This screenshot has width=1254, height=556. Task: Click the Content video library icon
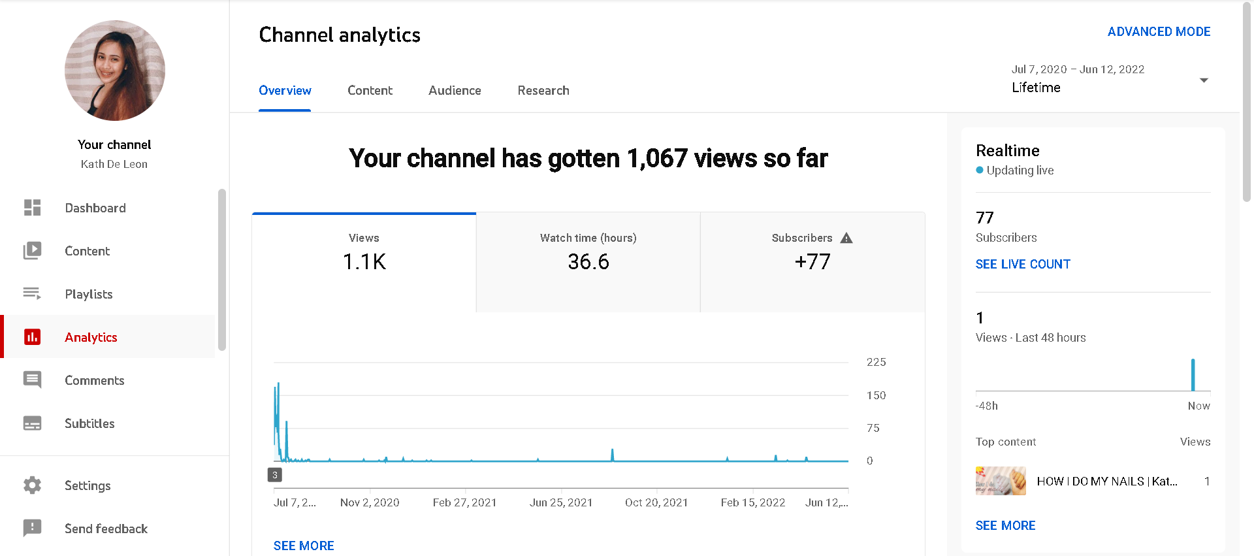click(32, 251)
